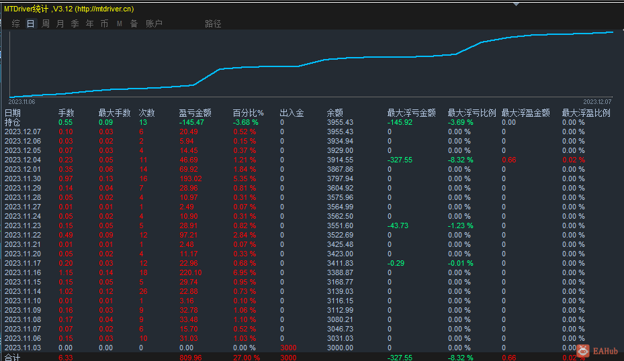The width and height of the screenshot is (624, 361).
Task: Click the 路径 path label
Action: click(x=213, y=24)
